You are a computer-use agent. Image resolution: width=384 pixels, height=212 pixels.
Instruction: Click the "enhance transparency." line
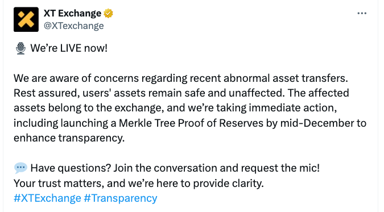click(69, 138)
